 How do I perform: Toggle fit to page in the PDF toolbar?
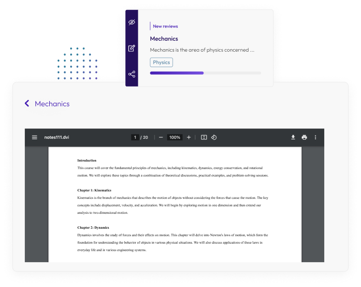click(204, 137)
